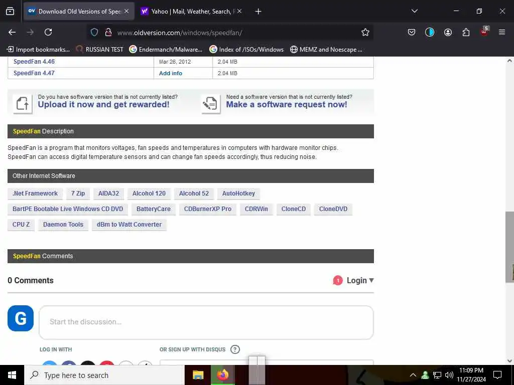Open the taskbar volume speaker icon
Screen dimensions: 514x385
(x=449, y=375)
